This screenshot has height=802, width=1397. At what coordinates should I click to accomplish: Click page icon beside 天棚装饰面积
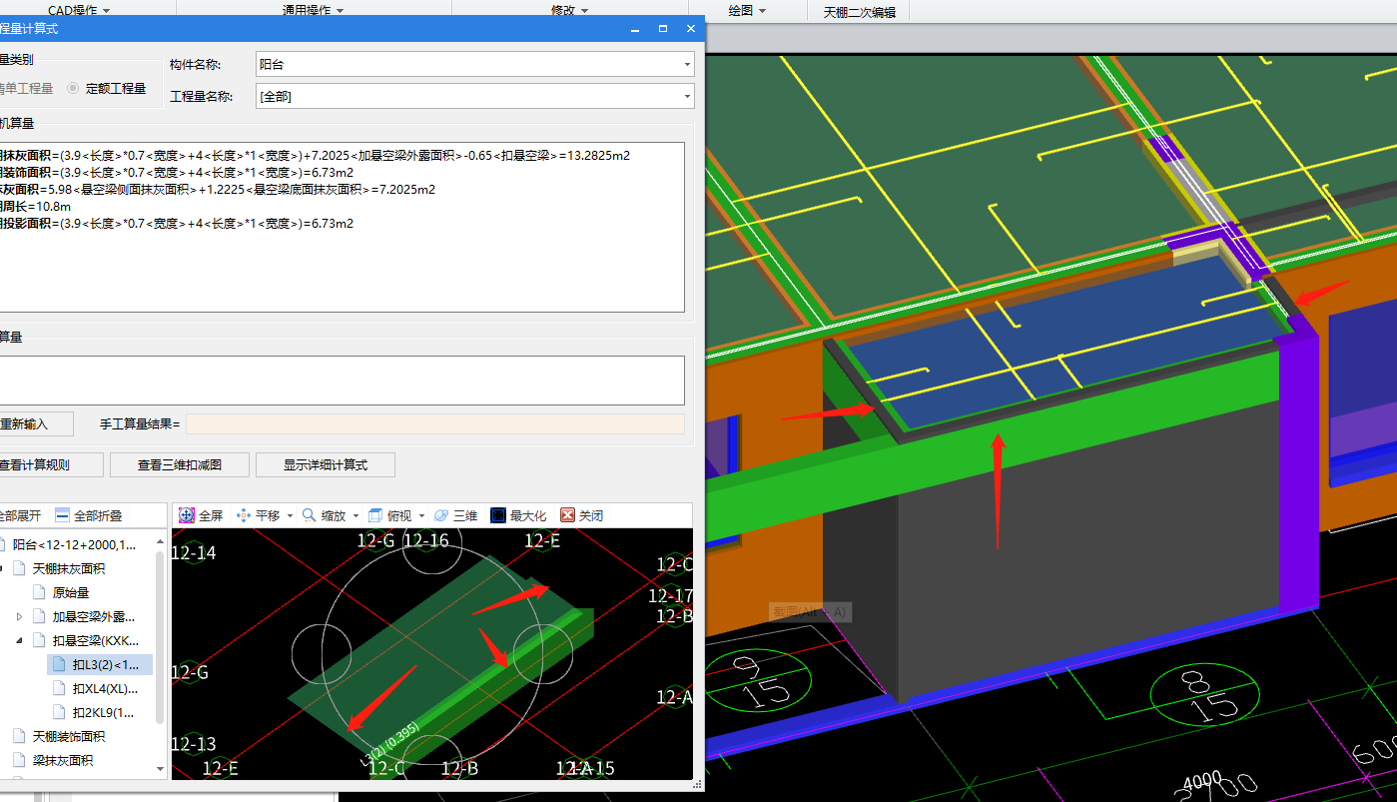(x=19, y=736)
